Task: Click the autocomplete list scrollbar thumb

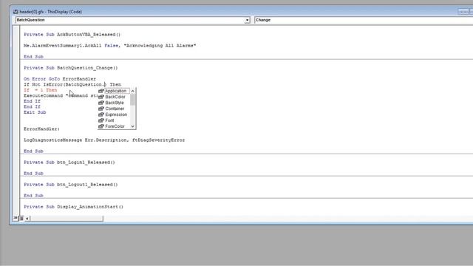Action: tap(133, 100)
